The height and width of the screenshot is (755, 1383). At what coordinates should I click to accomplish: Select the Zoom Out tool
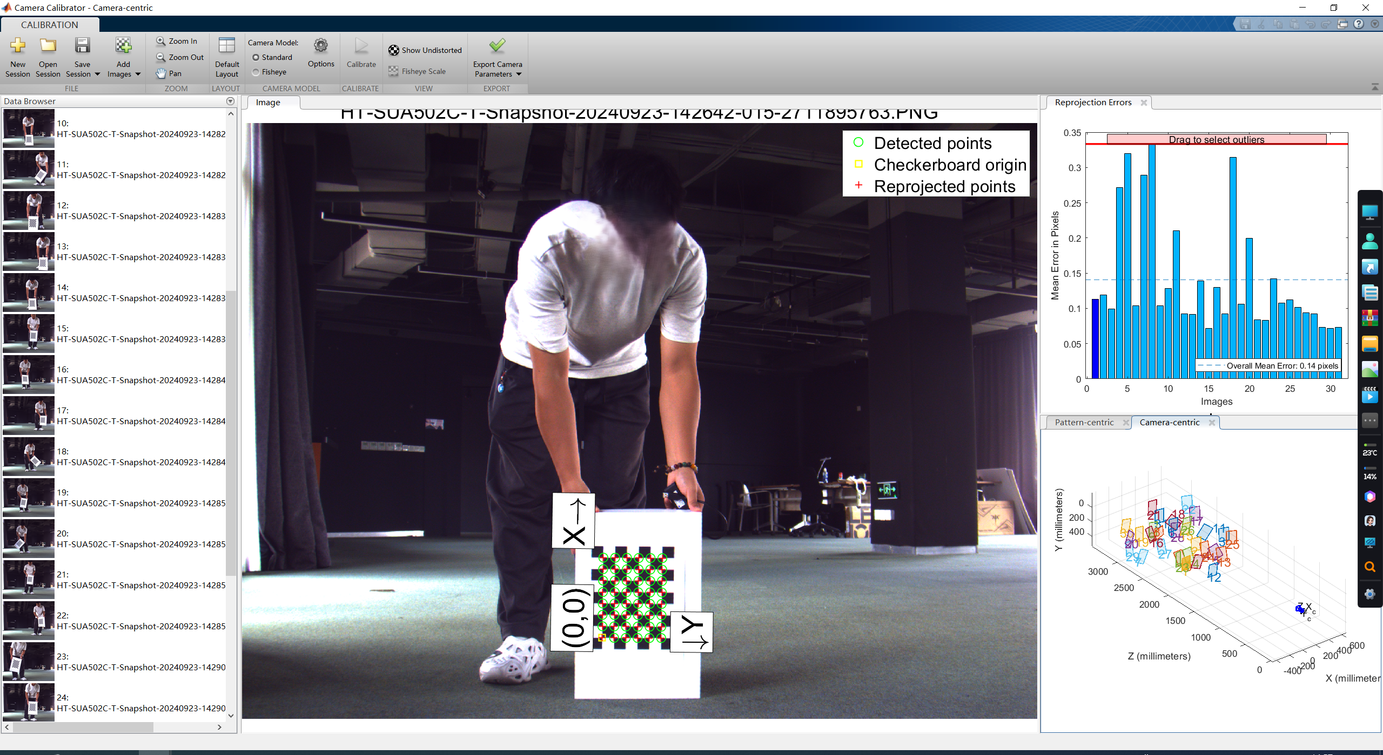pos(180,57)
